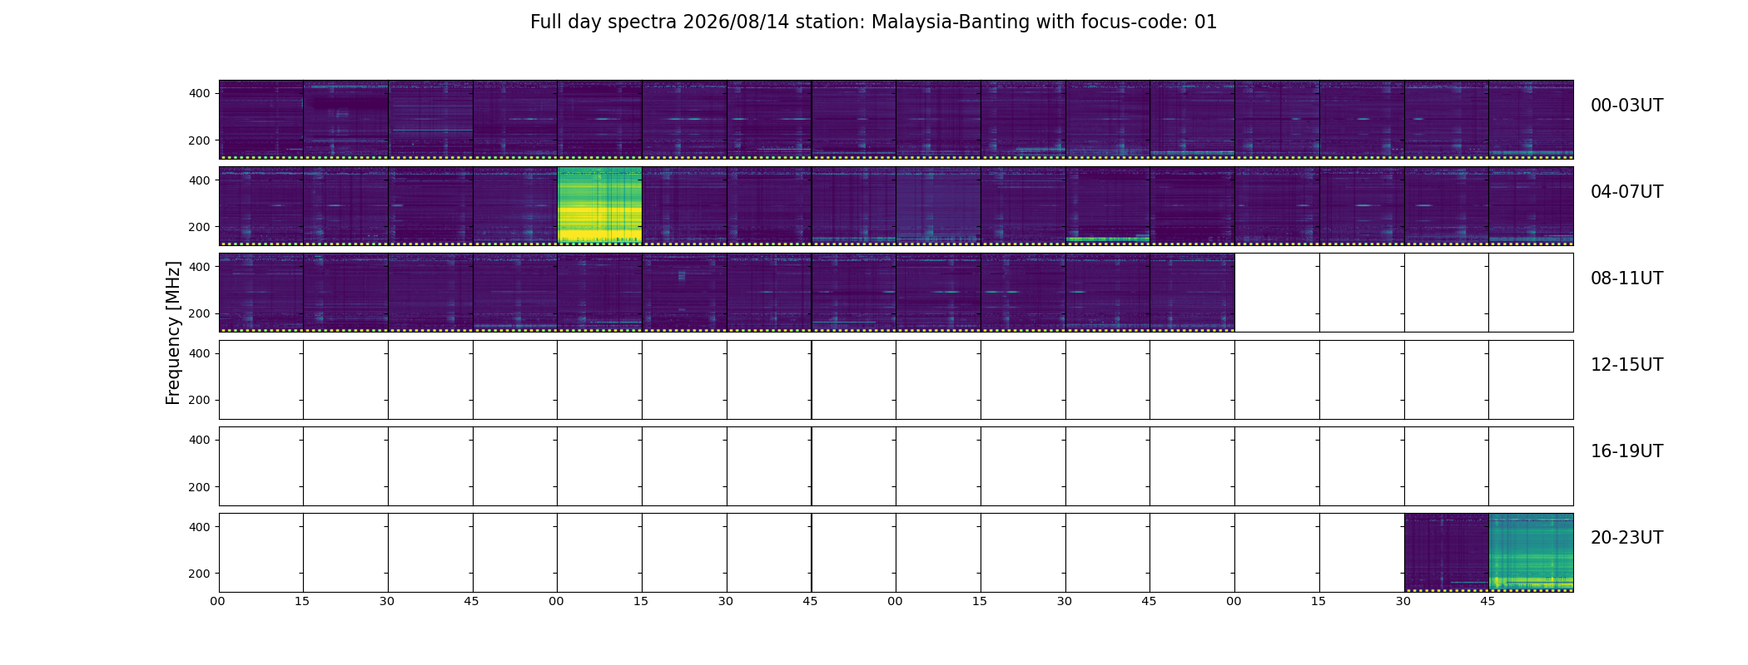
Task: Open the 08:00 spectrum panel in 08-11UT row
Action: point(261,292)
